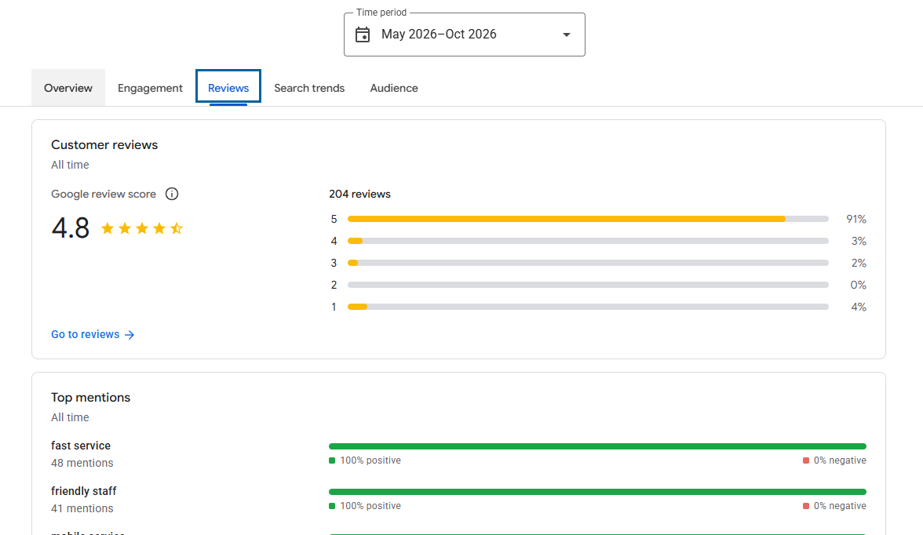Open the Search trends tab

(309, 88)
